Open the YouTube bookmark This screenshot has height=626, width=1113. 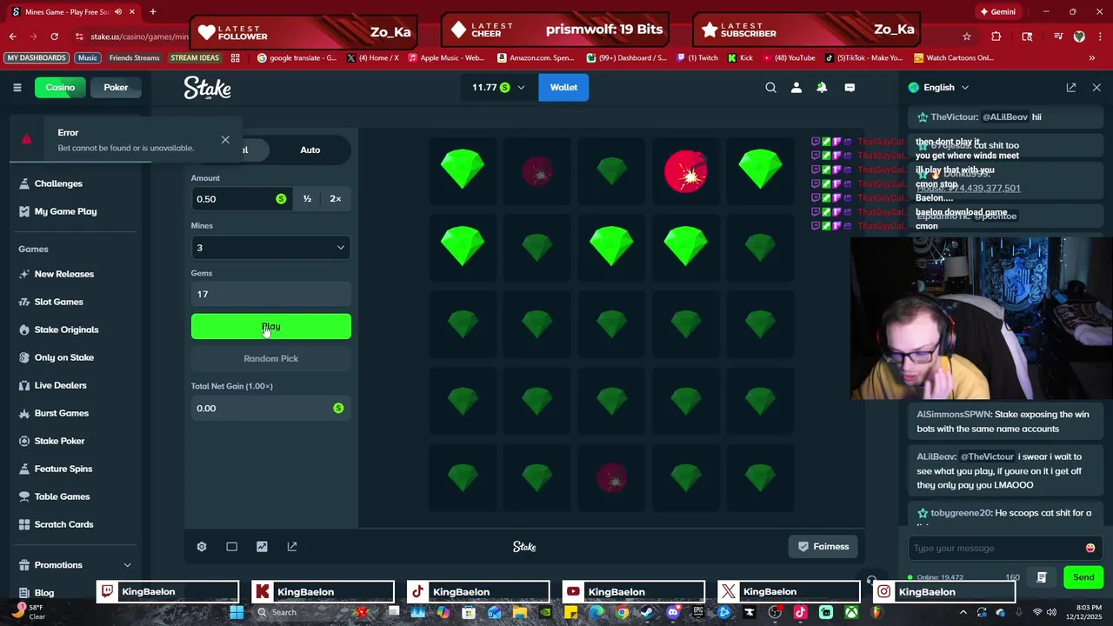pos(788,57)
